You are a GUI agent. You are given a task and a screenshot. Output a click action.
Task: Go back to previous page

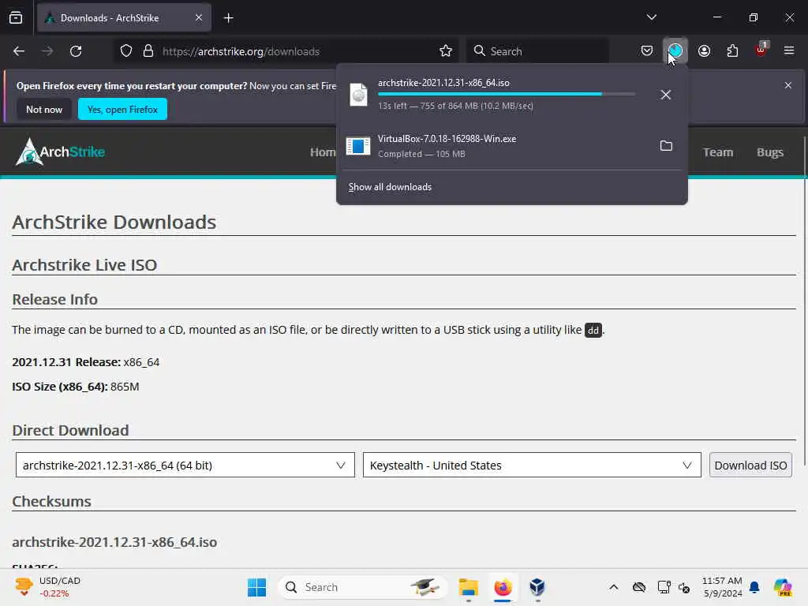[19, 51]
